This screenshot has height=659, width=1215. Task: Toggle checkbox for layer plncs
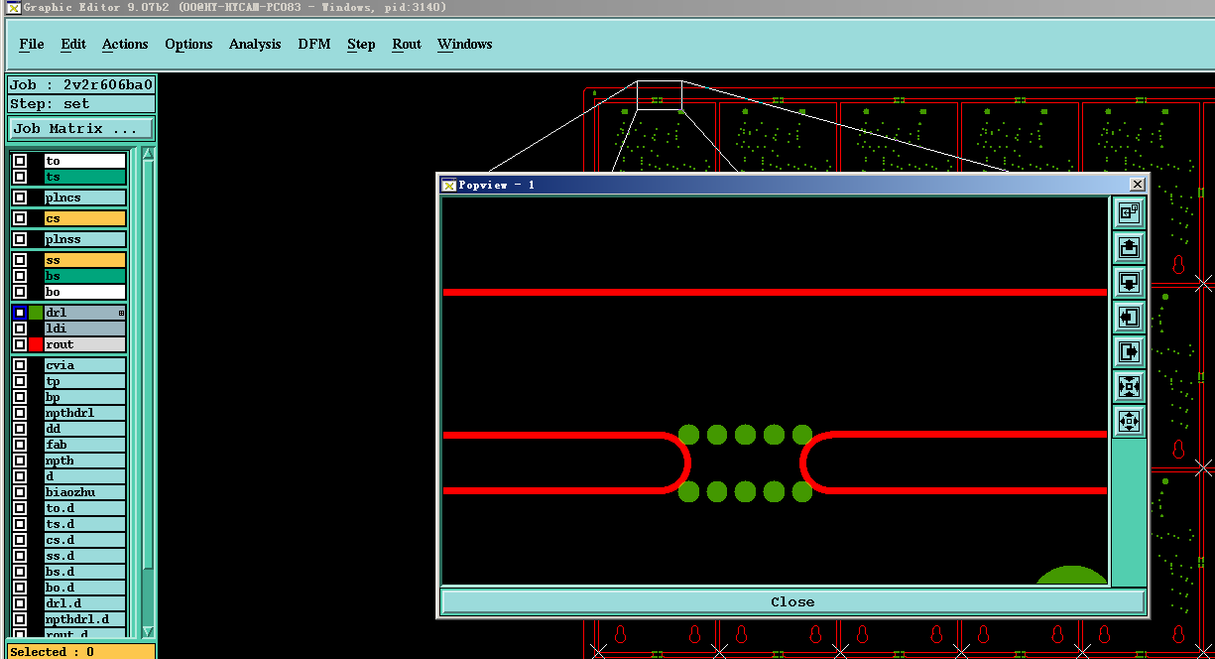point(20,198)
